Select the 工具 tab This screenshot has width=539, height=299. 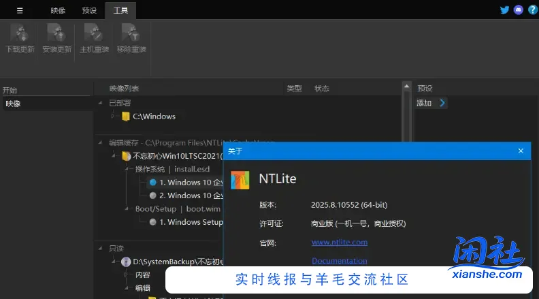pyautogui.click(x=120, y=11)
